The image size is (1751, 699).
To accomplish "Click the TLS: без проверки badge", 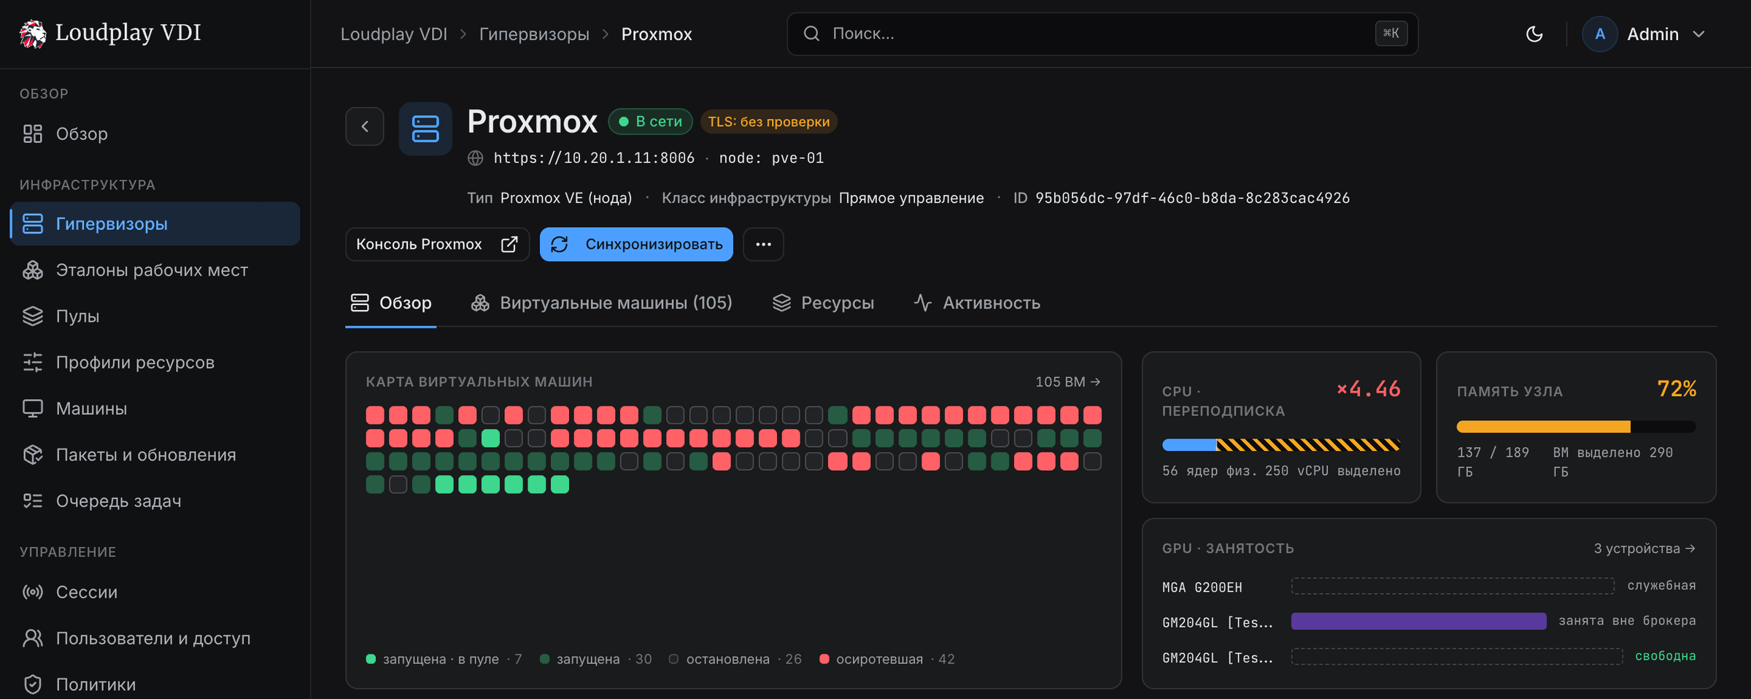I will [769, 121].
